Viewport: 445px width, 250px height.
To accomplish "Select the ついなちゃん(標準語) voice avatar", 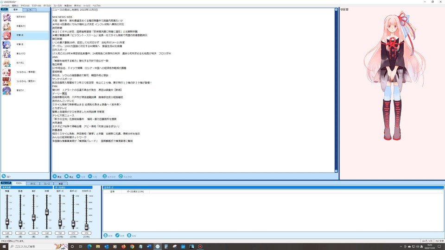I will point(7,72).
